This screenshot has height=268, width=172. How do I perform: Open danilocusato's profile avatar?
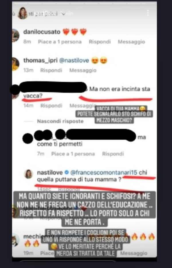(x=15, y=35)
